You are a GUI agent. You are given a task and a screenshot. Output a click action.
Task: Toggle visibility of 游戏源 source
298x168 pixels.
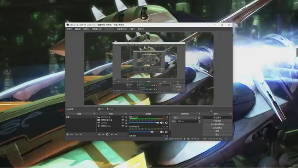pos(123,123)
